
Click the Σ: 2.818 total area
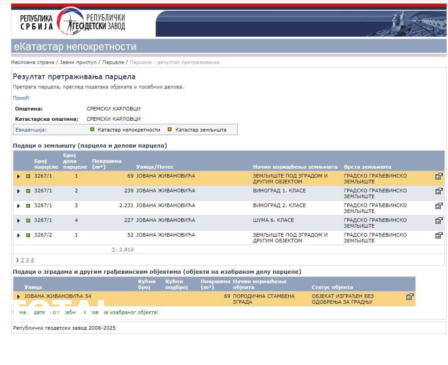pos(123,250)
